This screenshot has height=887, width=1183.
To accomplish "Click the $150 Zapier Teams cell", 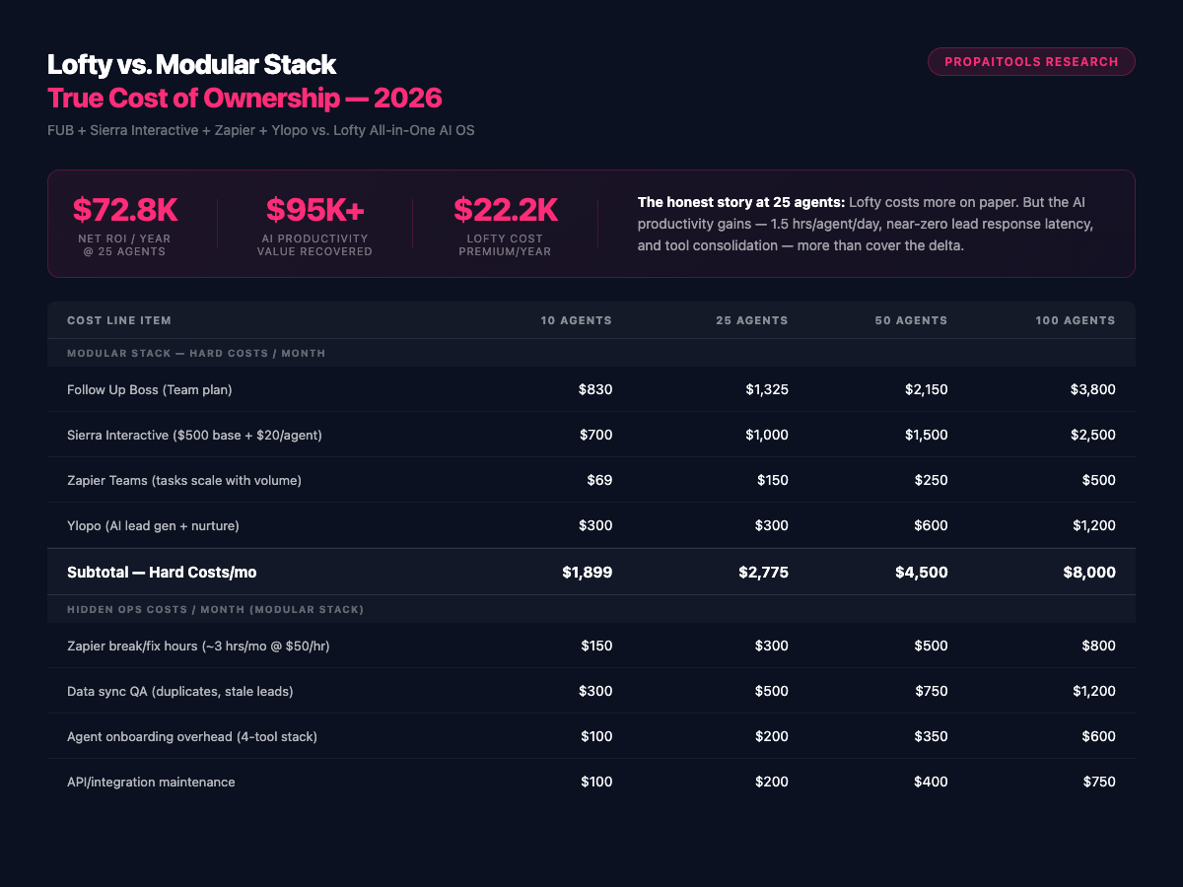I will [x=771, y=480].
